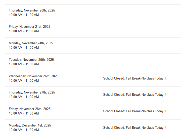The width and height of the screenshot is (181, 134).
Task: Select the time under Tuesday, November 25th
Action: pos(24,64)
